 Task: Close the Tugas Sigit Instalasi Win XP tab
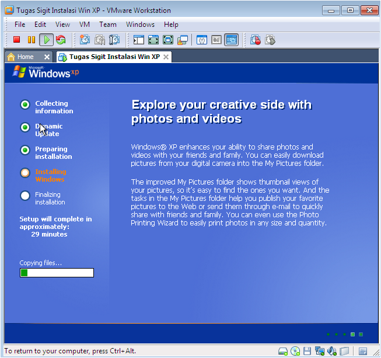click(166, 57)
